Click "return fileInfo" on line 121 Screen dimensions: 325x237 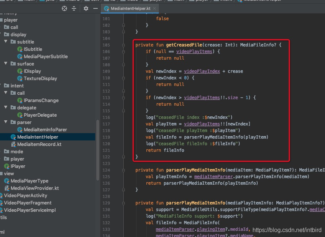point(165,150)
